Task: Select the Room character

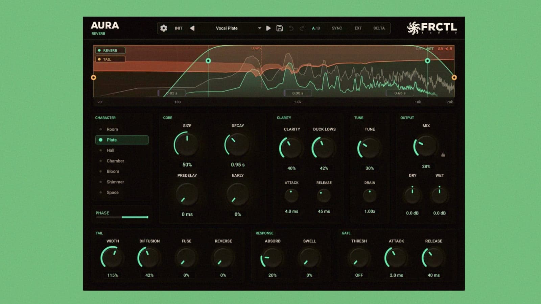Action: [x=122, y=129]
